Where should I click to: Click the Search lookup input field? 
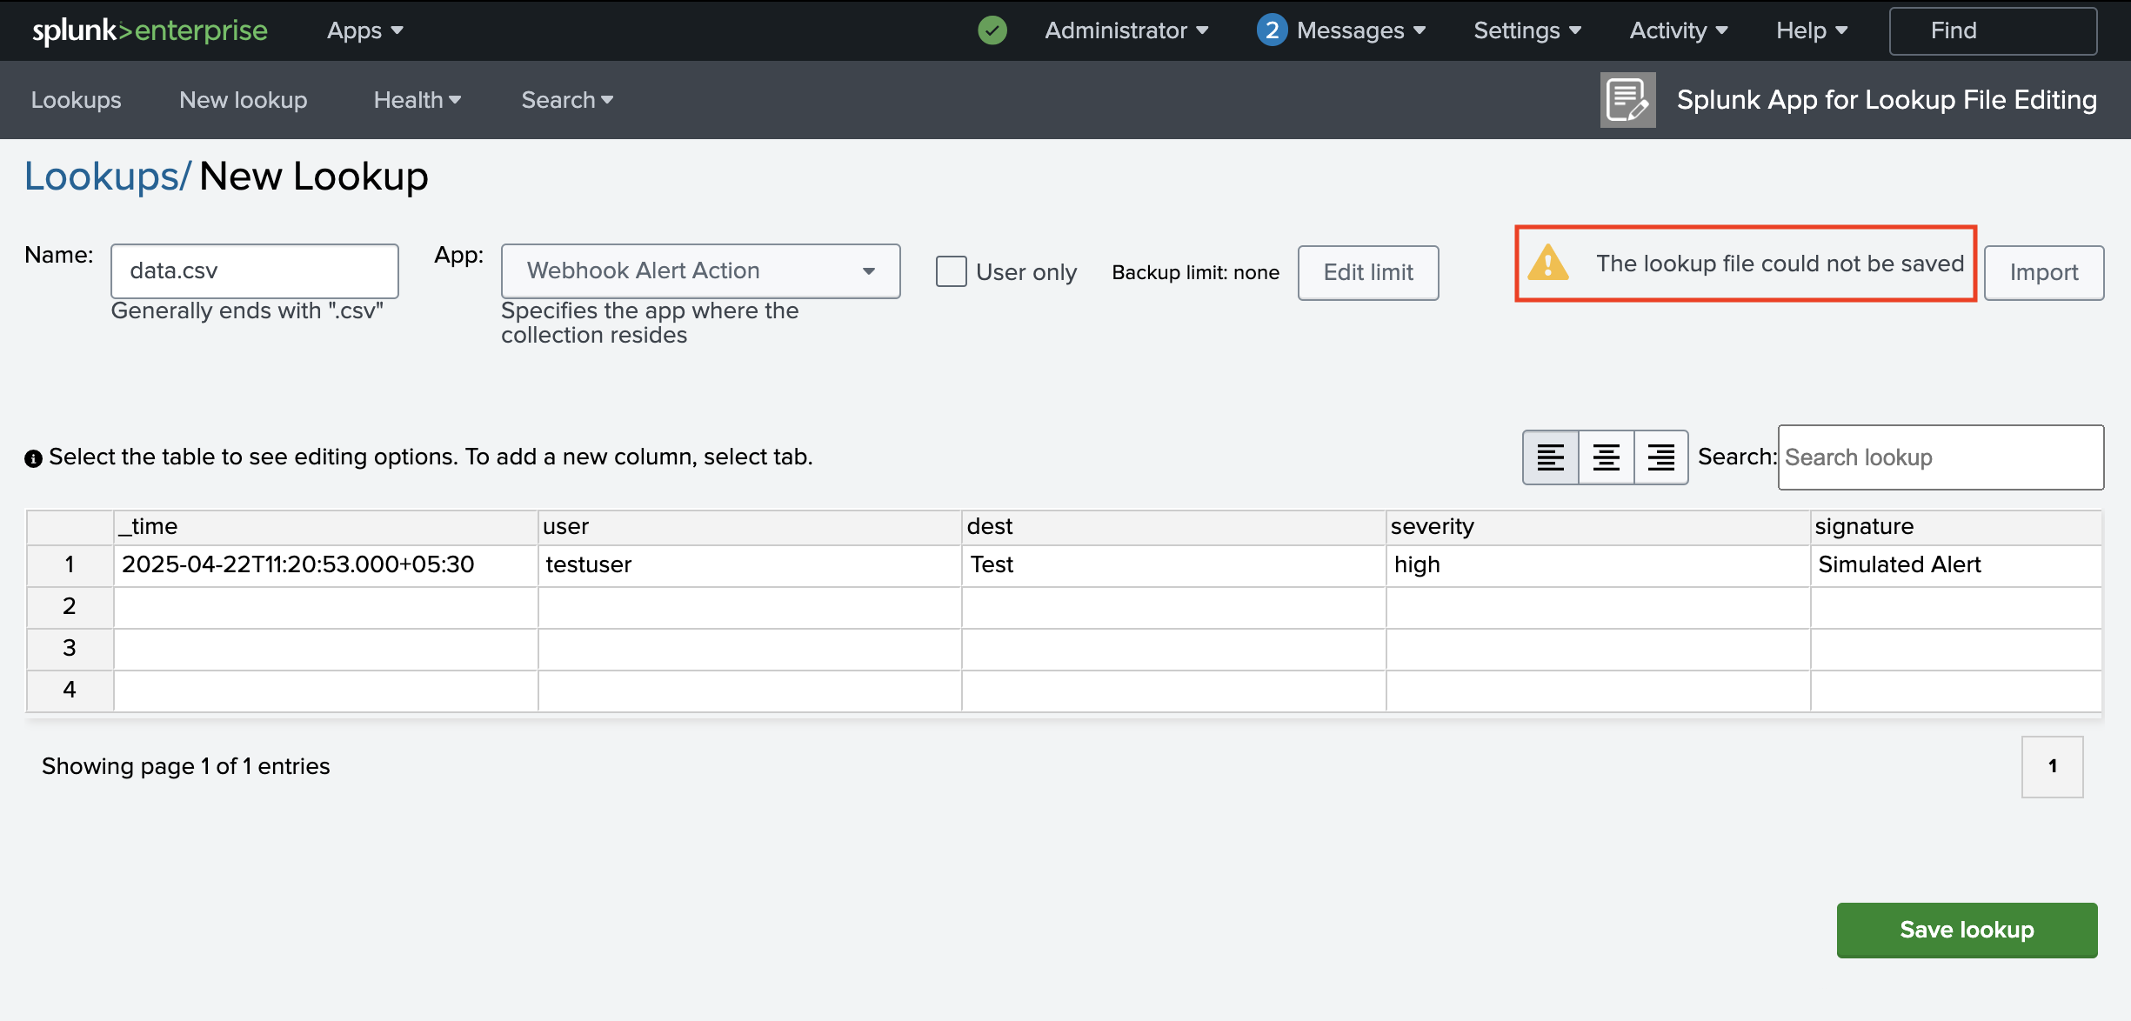(x=1941, y=457)
